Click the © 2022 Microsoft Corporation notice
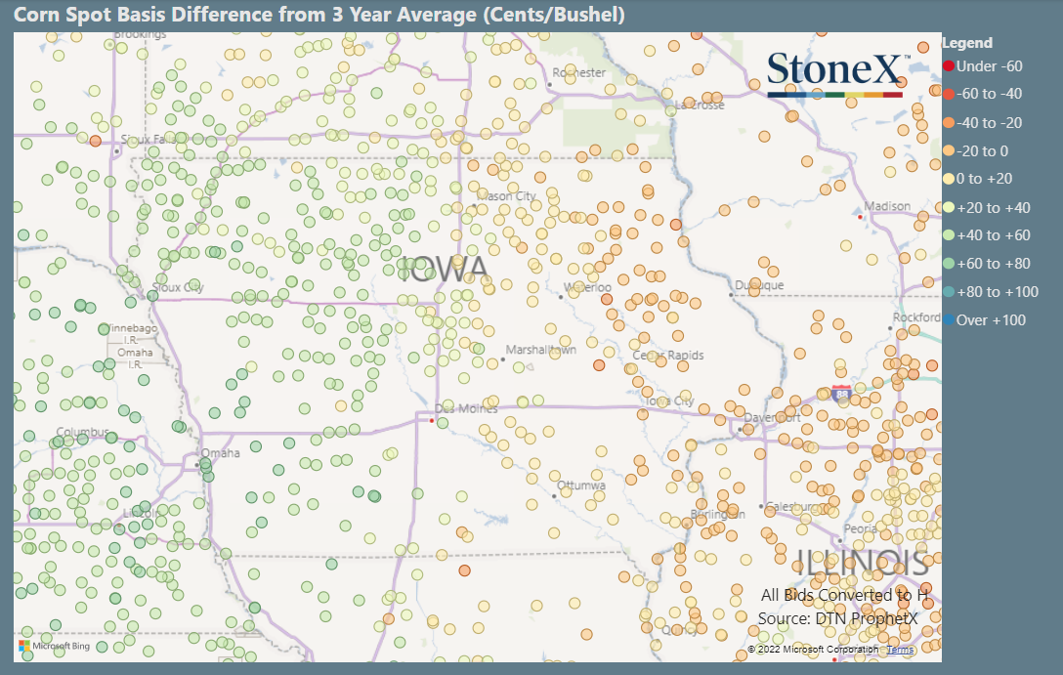The height and width of the screenshot is (675, 1063). 813,650
